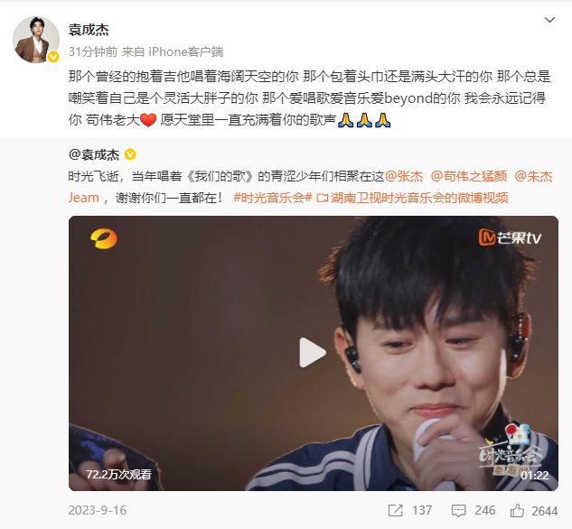Open the reposted @袁成杰 profile link
The width and height of the screenshot is (572, 529).
[x=94, y=155]
